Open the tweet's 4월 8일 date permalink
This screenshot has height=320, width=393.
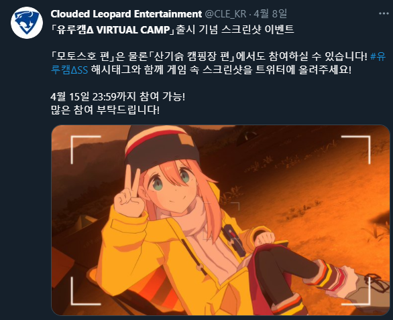pos(270,14)
